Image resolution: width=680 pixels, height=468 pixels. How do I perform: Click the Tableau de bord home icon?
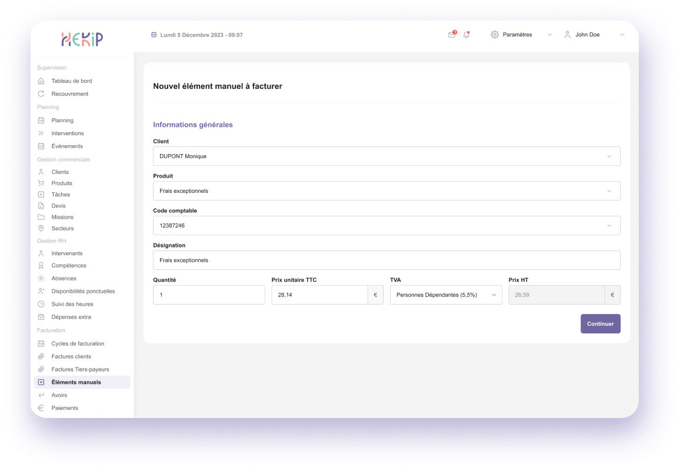point(41,81)
